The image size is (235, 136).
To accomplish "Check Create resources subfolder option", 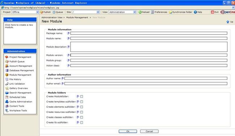I will point(82,112).
